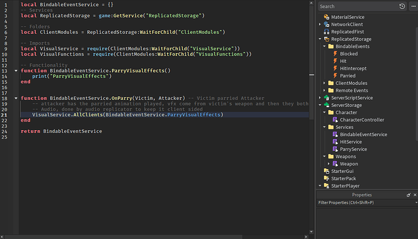Click the horizontal scroll left arrow
Image resolution: width=418 pixels, height=239 pixels.
tap(2, 237)
